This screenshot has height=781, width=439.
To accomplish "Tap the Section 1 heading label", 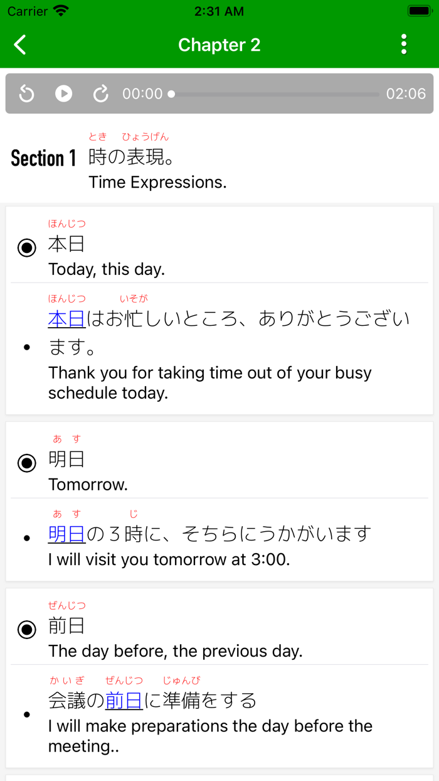I will pos(43,158).
